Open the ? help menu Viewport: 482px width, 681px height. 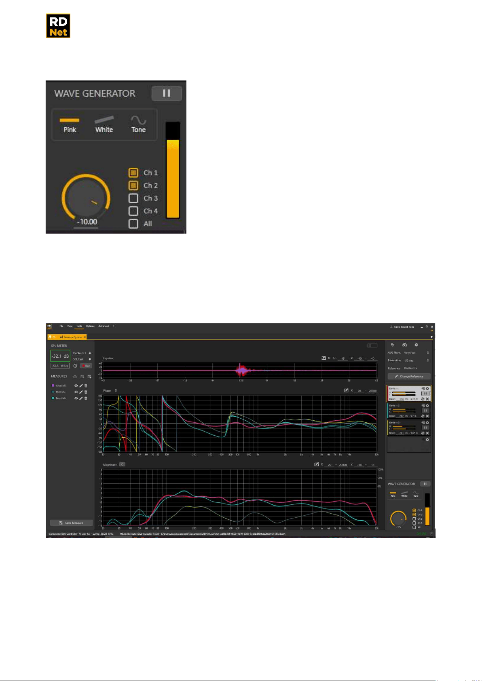[114, 326]
